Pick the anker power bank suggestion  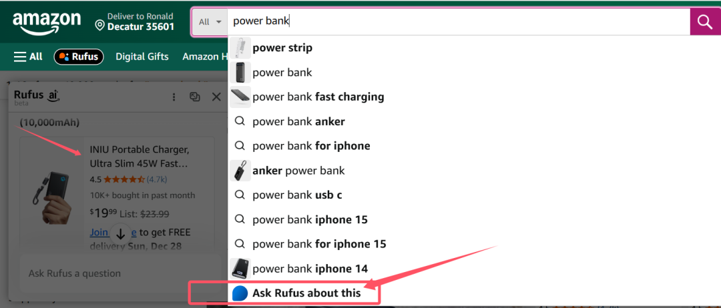coord(298,171)
